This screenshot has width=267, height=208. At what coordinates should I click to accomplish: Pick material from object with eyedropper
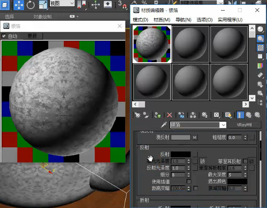pyautogui.click(x=164, y=125)
